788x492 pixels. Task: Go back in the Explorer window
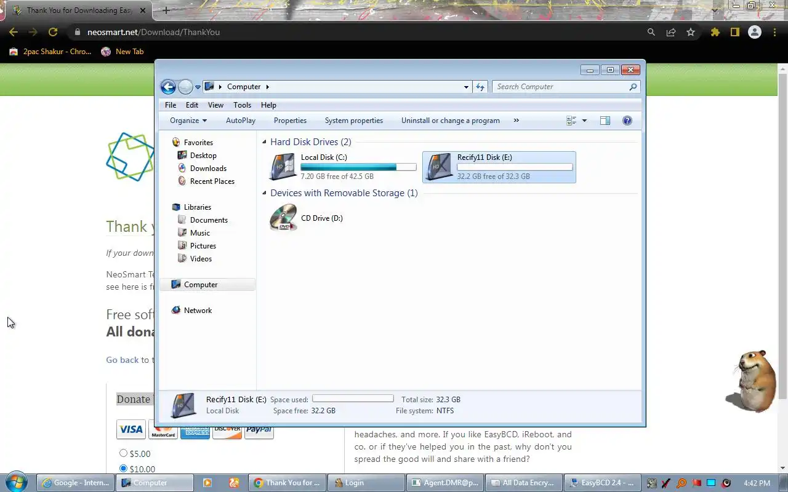(x=168, y=87)
